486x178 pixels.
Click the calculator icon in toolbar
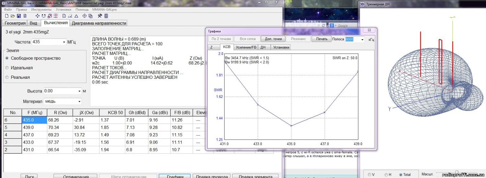pos(106,16)
